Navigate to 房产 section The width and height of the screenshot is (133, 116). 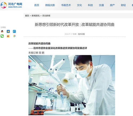(x=112, y=5)
